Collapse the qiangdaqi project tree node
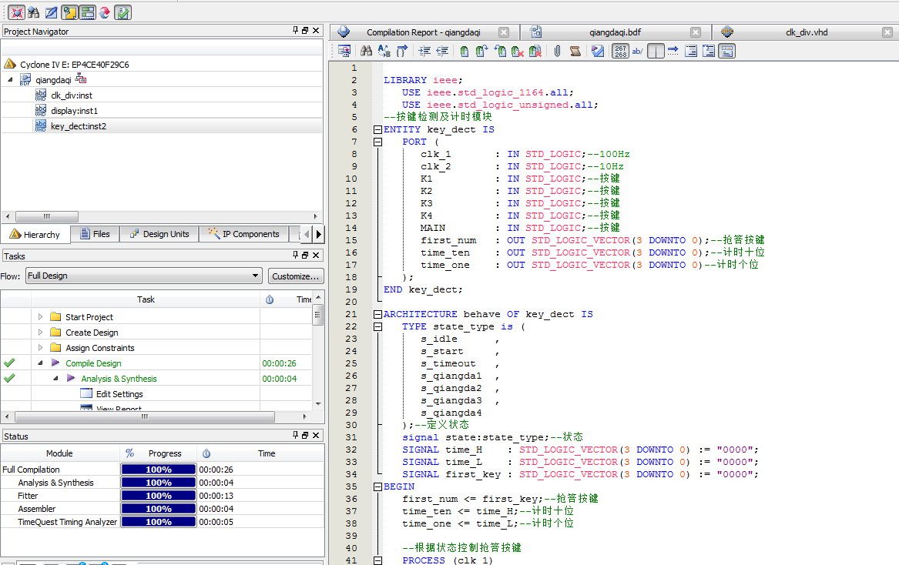This screenshot has height=565, width=899. click(11, 80)
